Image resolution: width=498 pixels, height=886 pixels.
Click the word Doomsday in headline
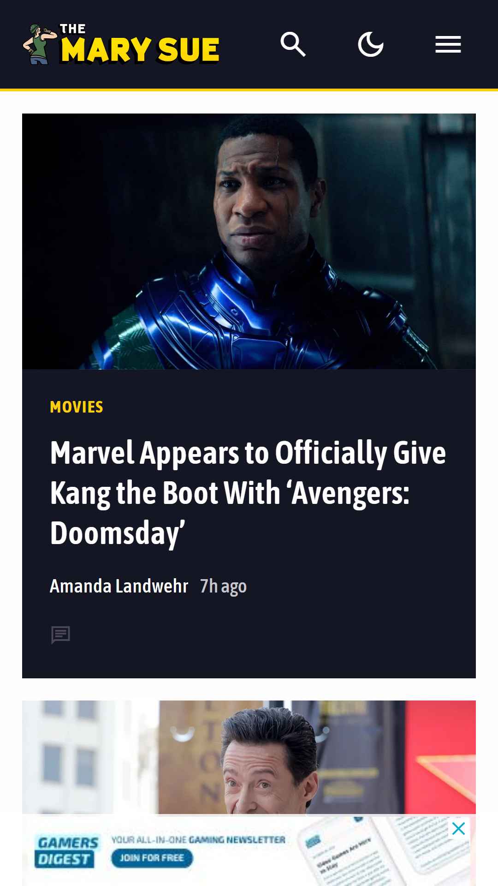[118, 533]
